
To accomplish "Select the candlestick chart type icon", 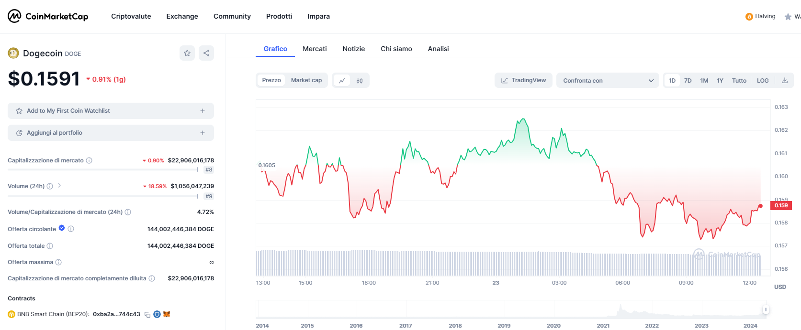I will 360,81.
